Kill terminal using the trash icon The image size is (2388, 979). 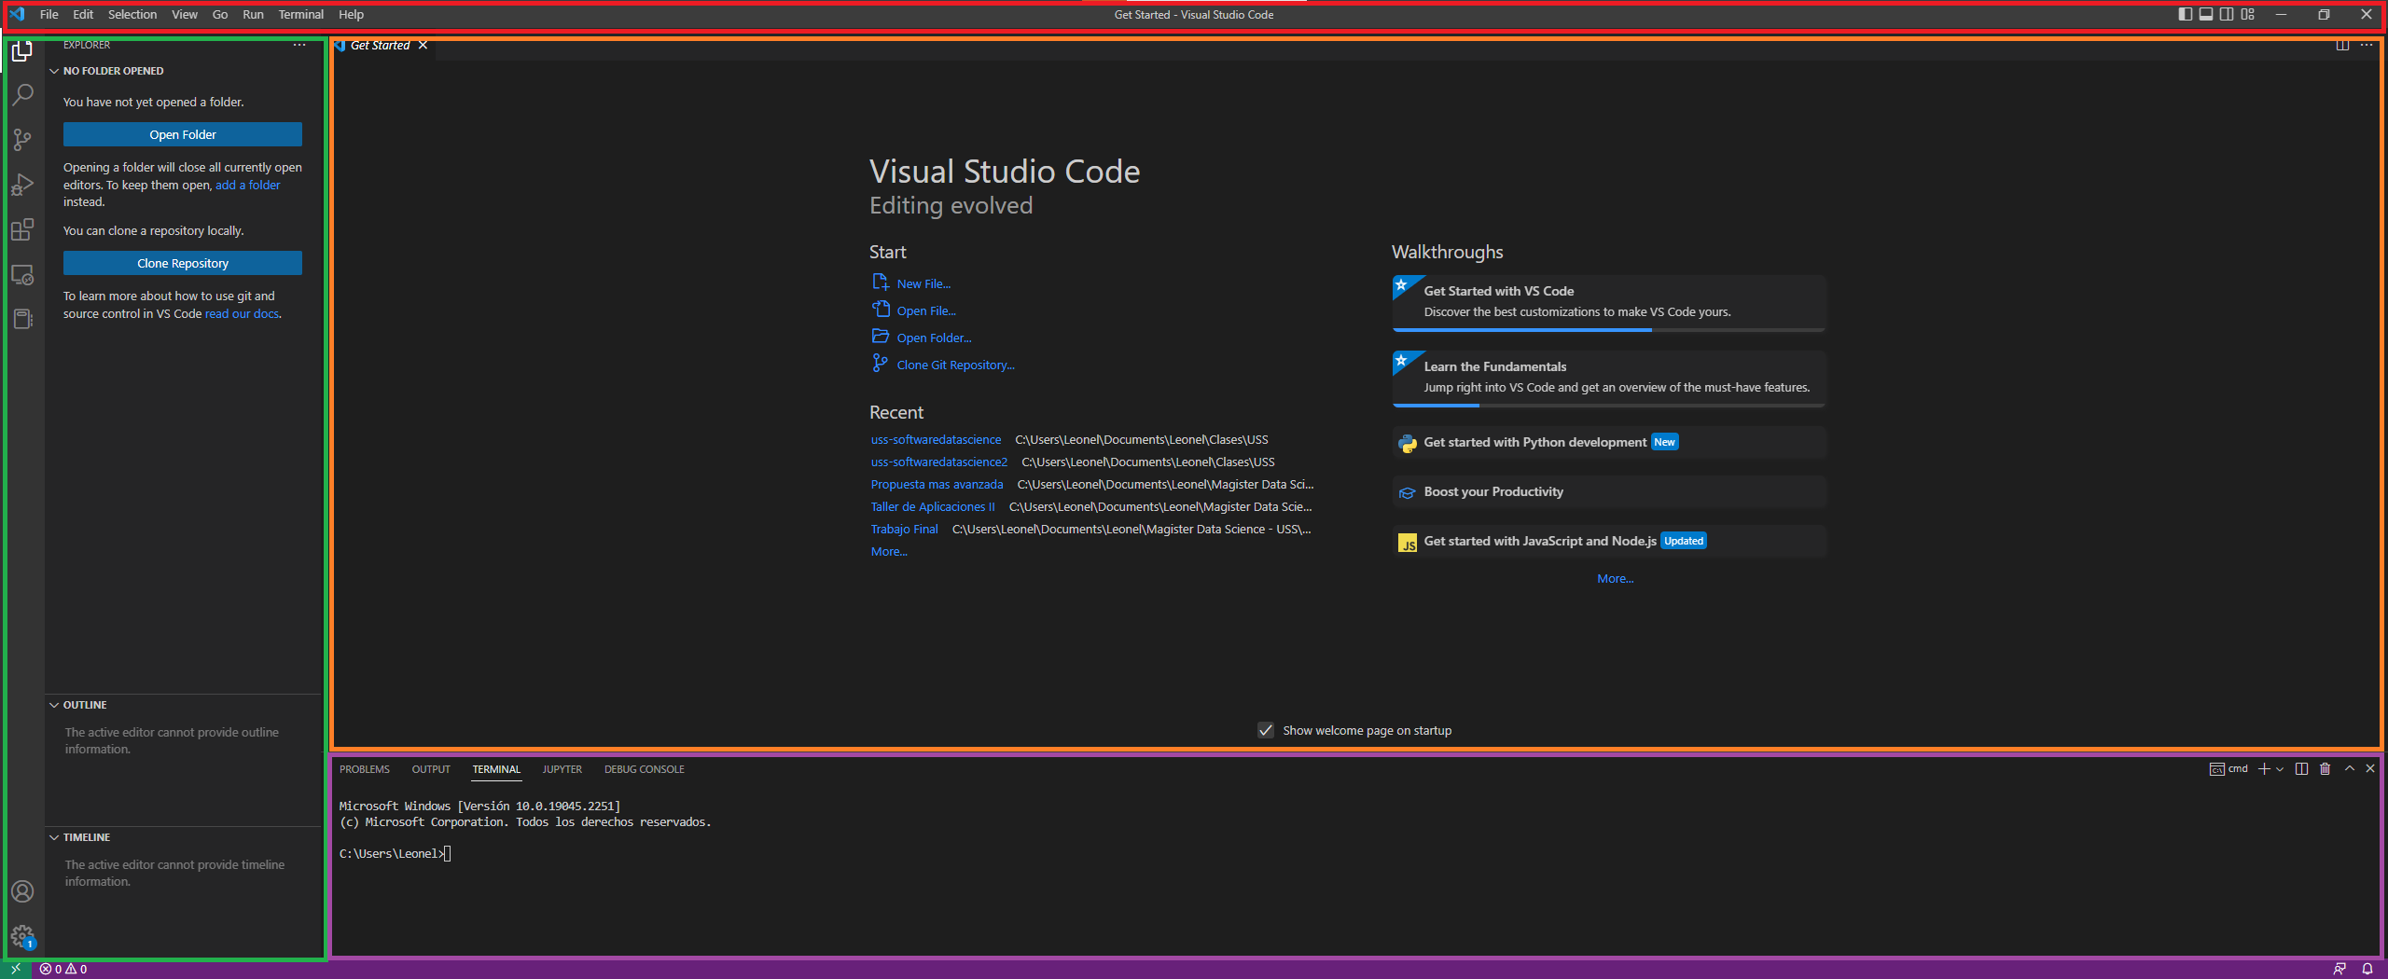(x=2325, y=769)
